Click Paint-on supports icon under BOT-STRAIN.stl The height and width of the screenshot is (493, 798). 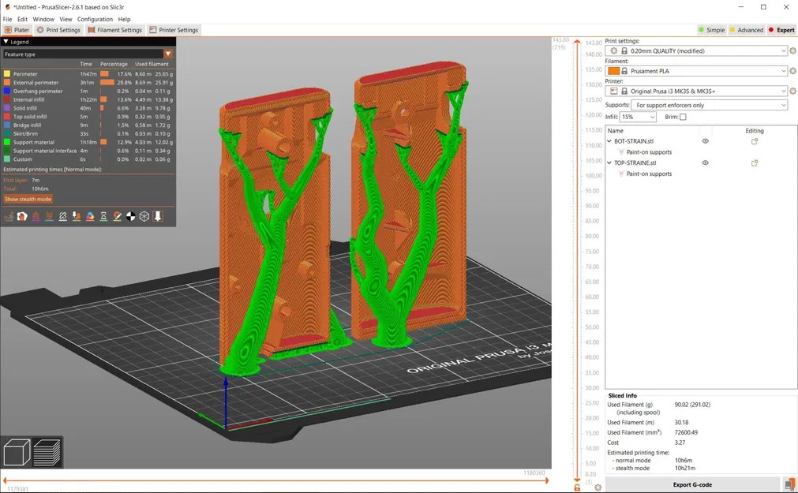621,152
